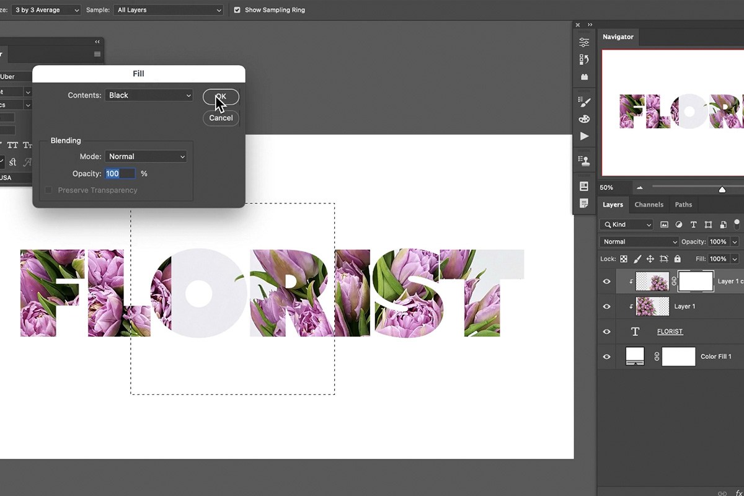Viewport: 744px width, 496px height.
Task: Lock image pixels brush icon
Action: (x=637, y=259)
